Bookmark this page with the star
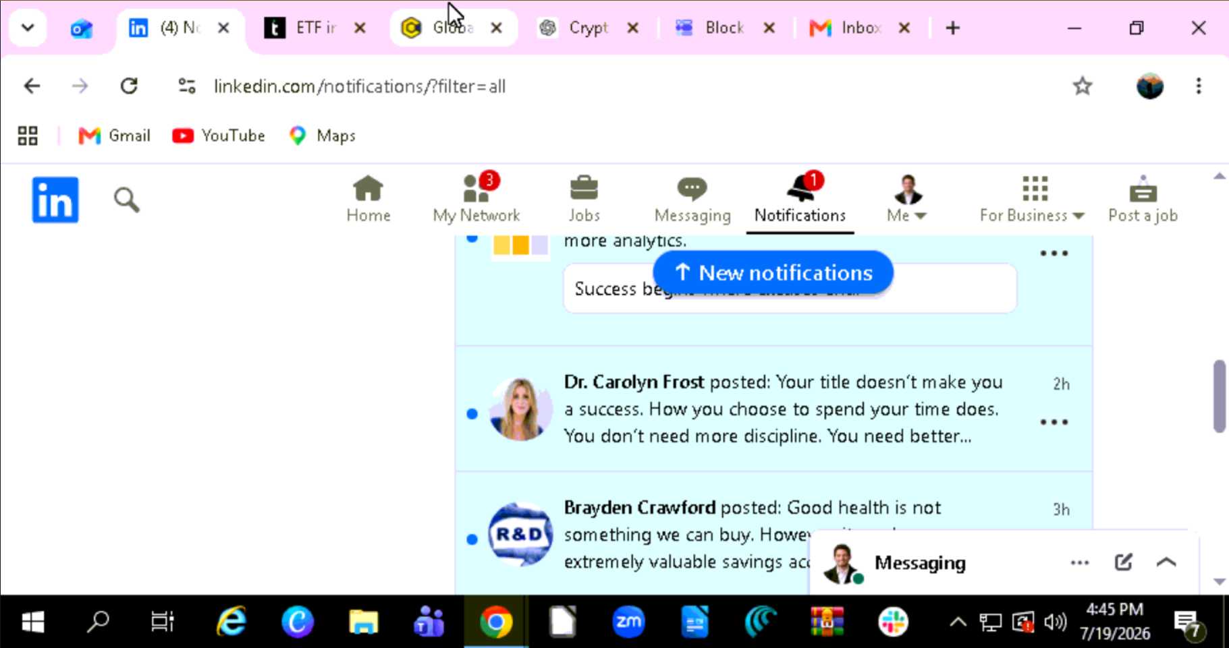Image resolution: width=1229 pixels, height=648 pixels. point(1083,86)
